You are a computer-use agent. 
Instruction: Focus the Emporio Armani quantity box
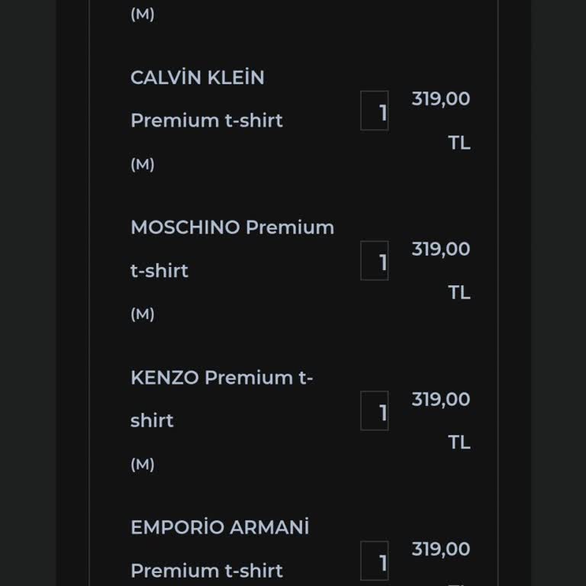(x=374, y=562)
